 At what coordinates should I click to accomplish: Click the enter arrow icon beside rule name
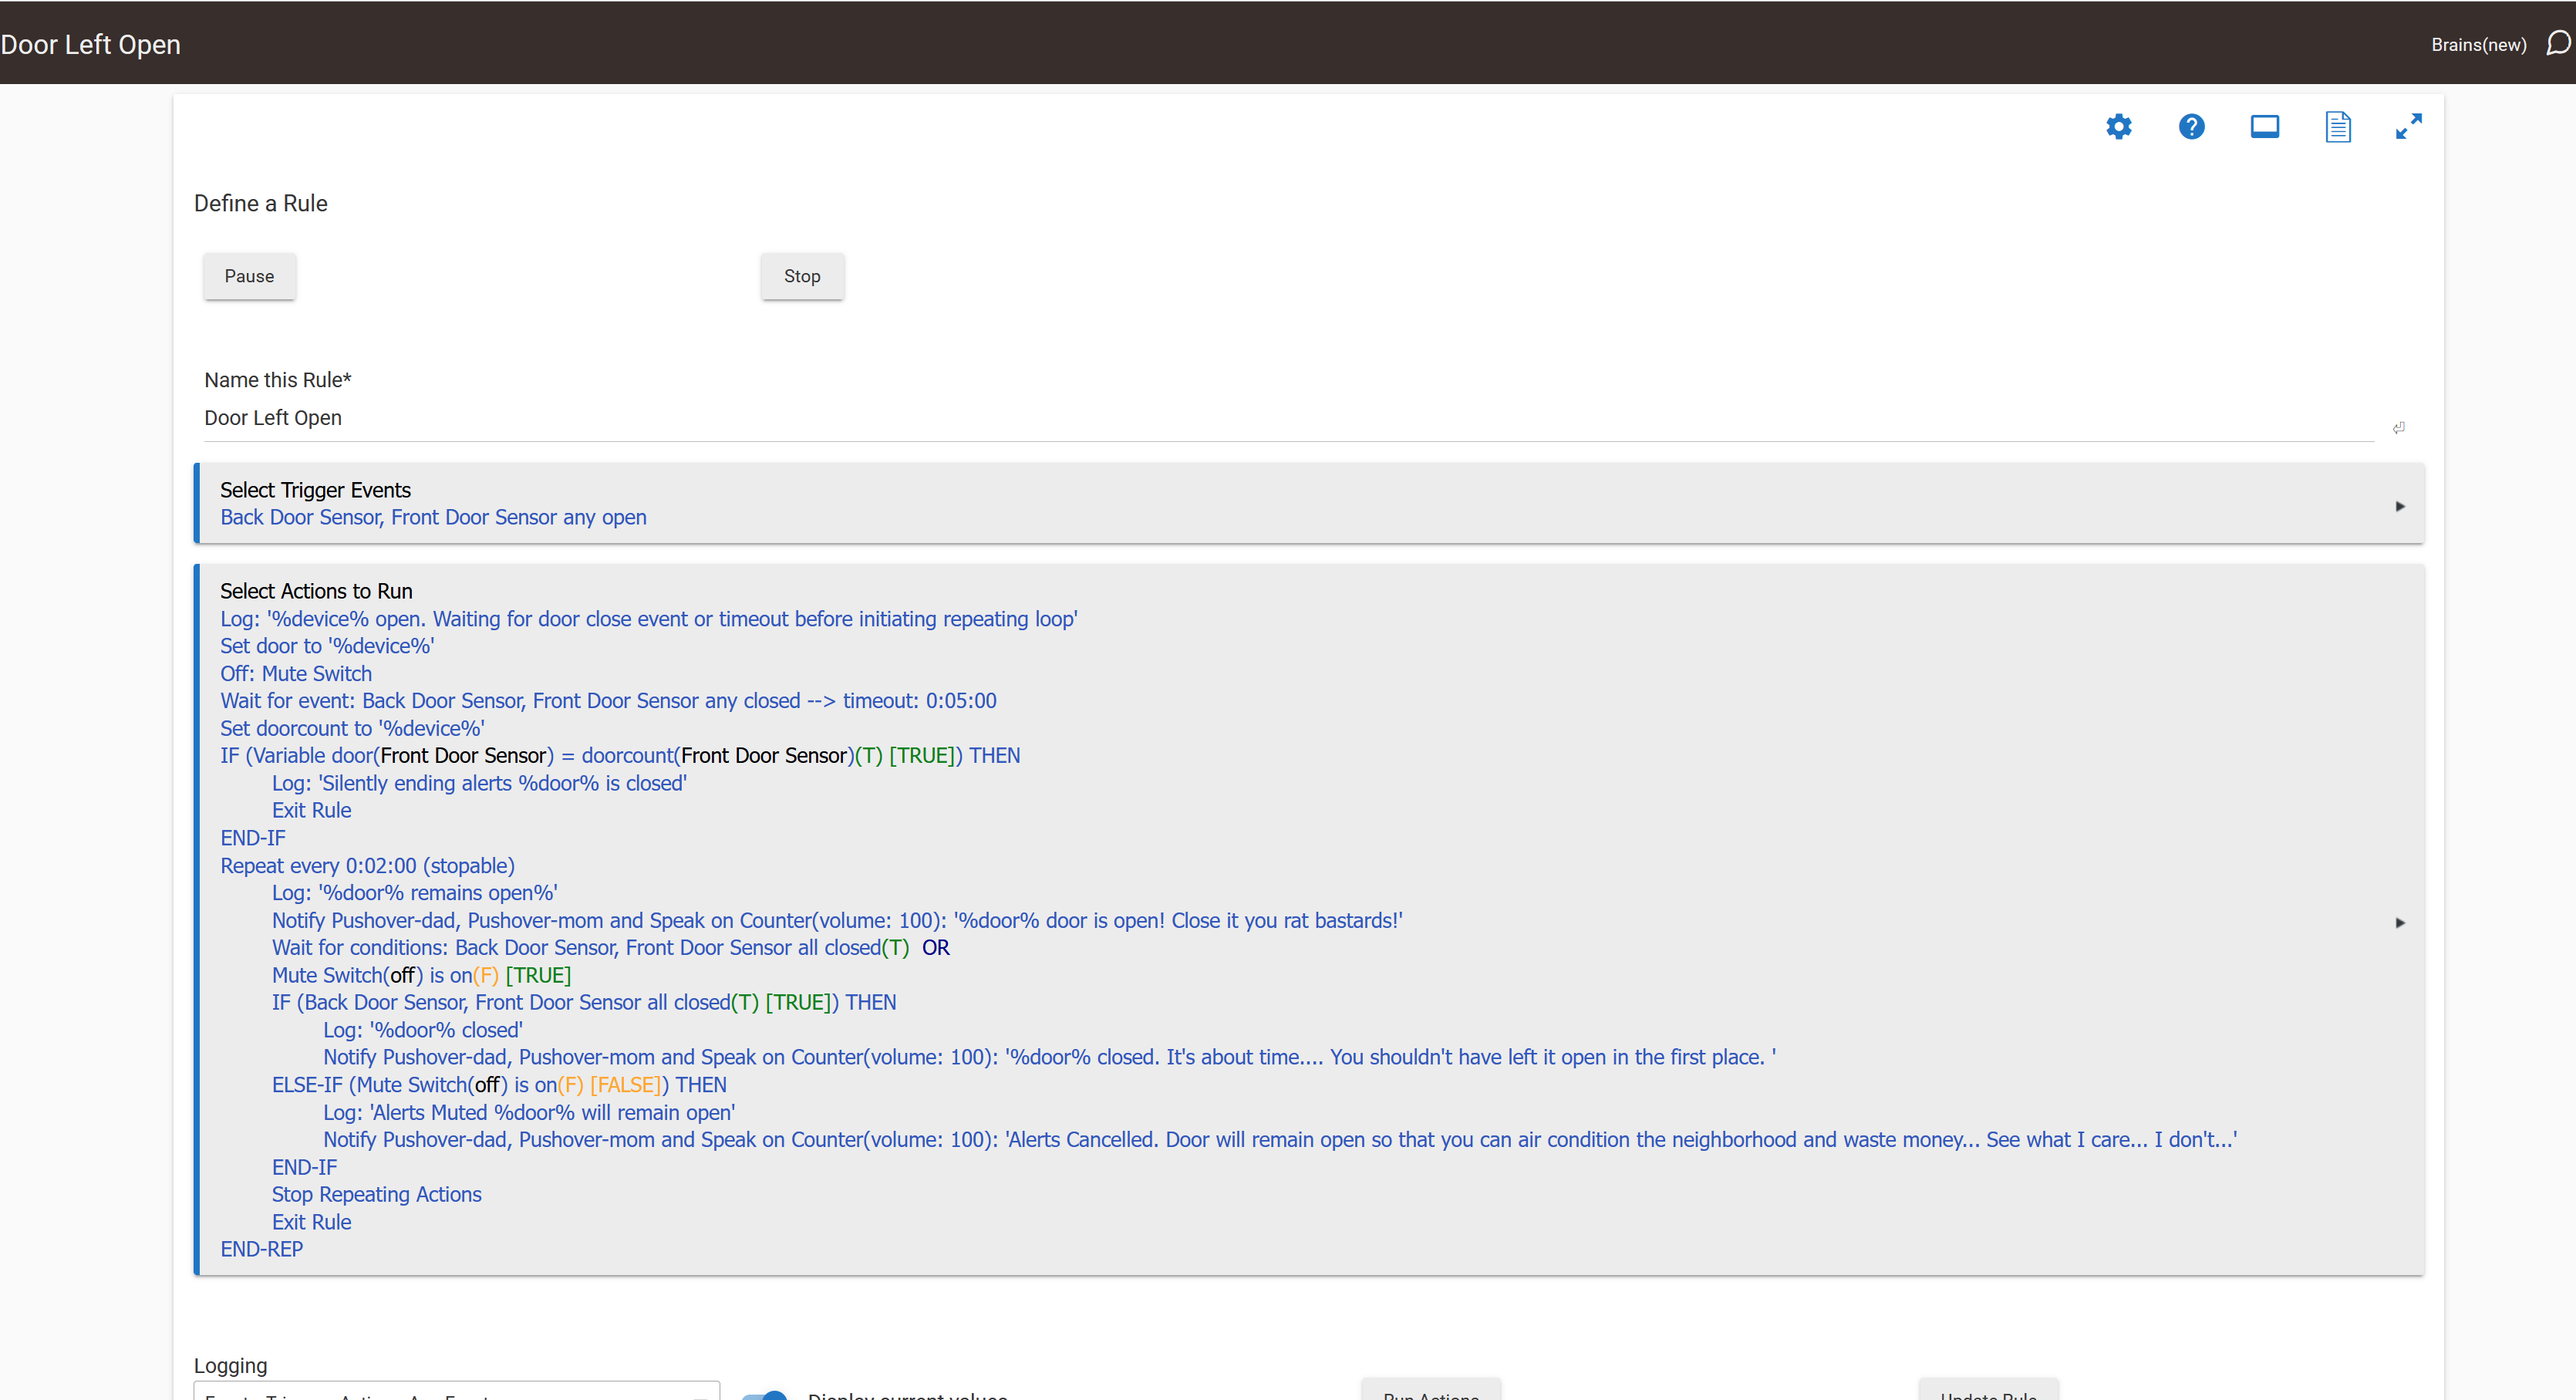click(x=2398, y=428)
